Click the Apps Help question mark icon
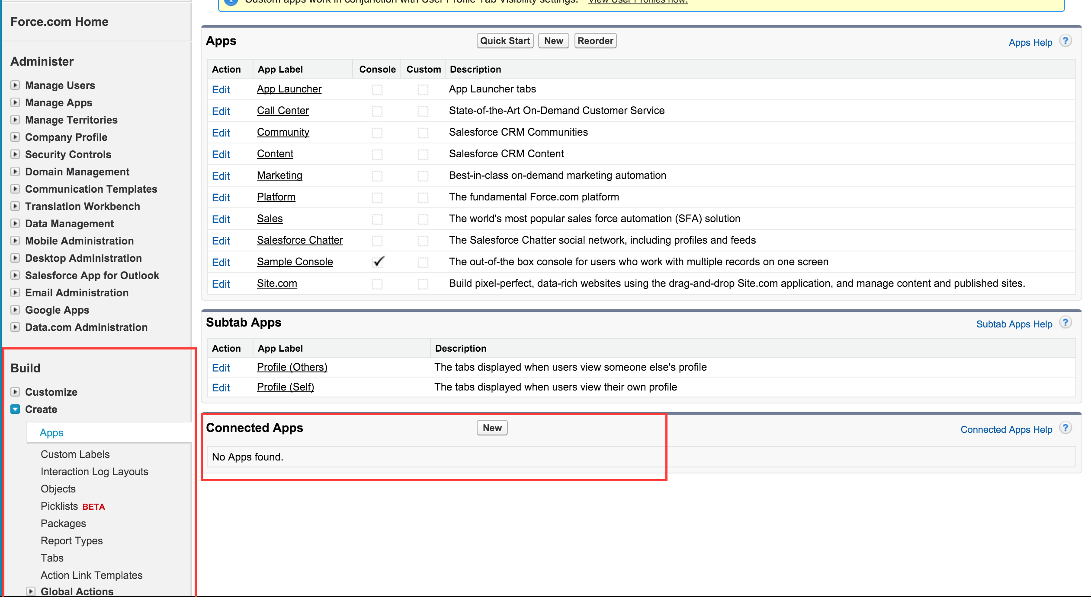Screen dimensions: 1091x597 1065,41
